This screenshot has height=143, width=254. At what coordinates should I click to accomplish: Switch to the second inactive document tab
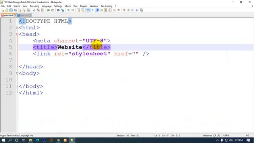click(x=24, y=15)
